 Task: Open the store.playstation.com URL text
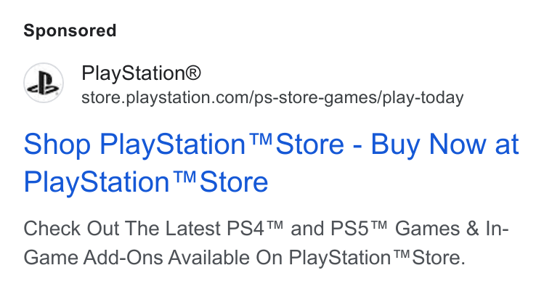[x=272, y=97]
